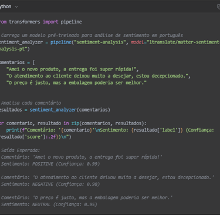
Task: Click the 'Sentimento: NEUTRAL' output line
Action: coord(49,204)
